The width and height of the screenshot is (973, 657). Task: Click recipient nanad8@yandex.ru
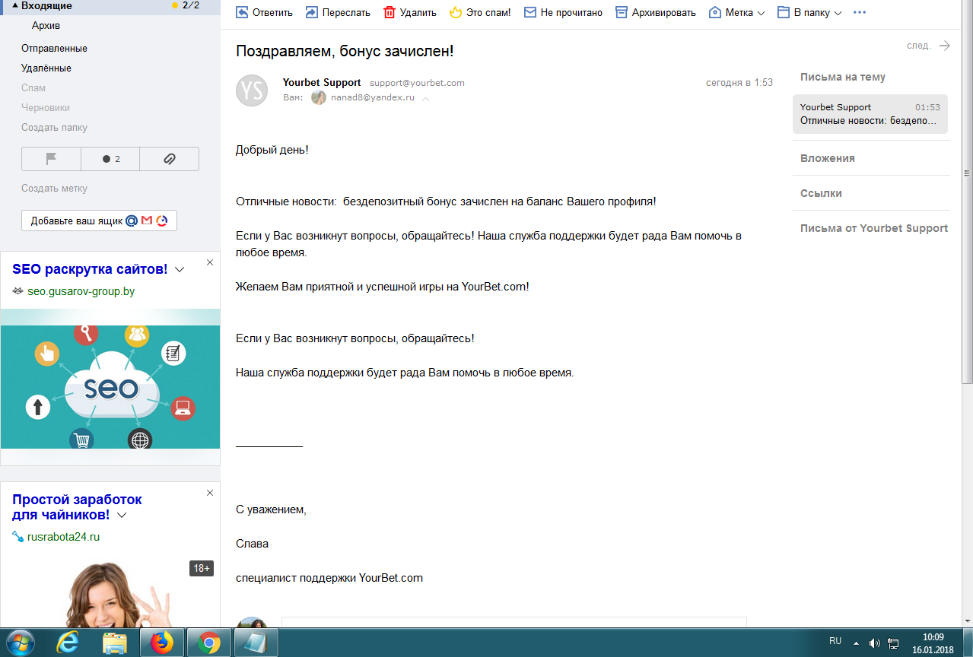(x=372, y=98)
